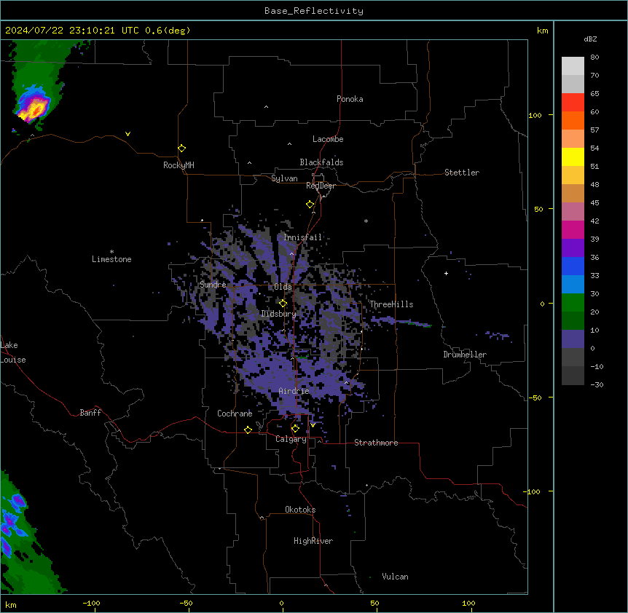Click the 42 value on the dBZ legend
This screenshot has height=613, width=628.
[x=594, y=221]
